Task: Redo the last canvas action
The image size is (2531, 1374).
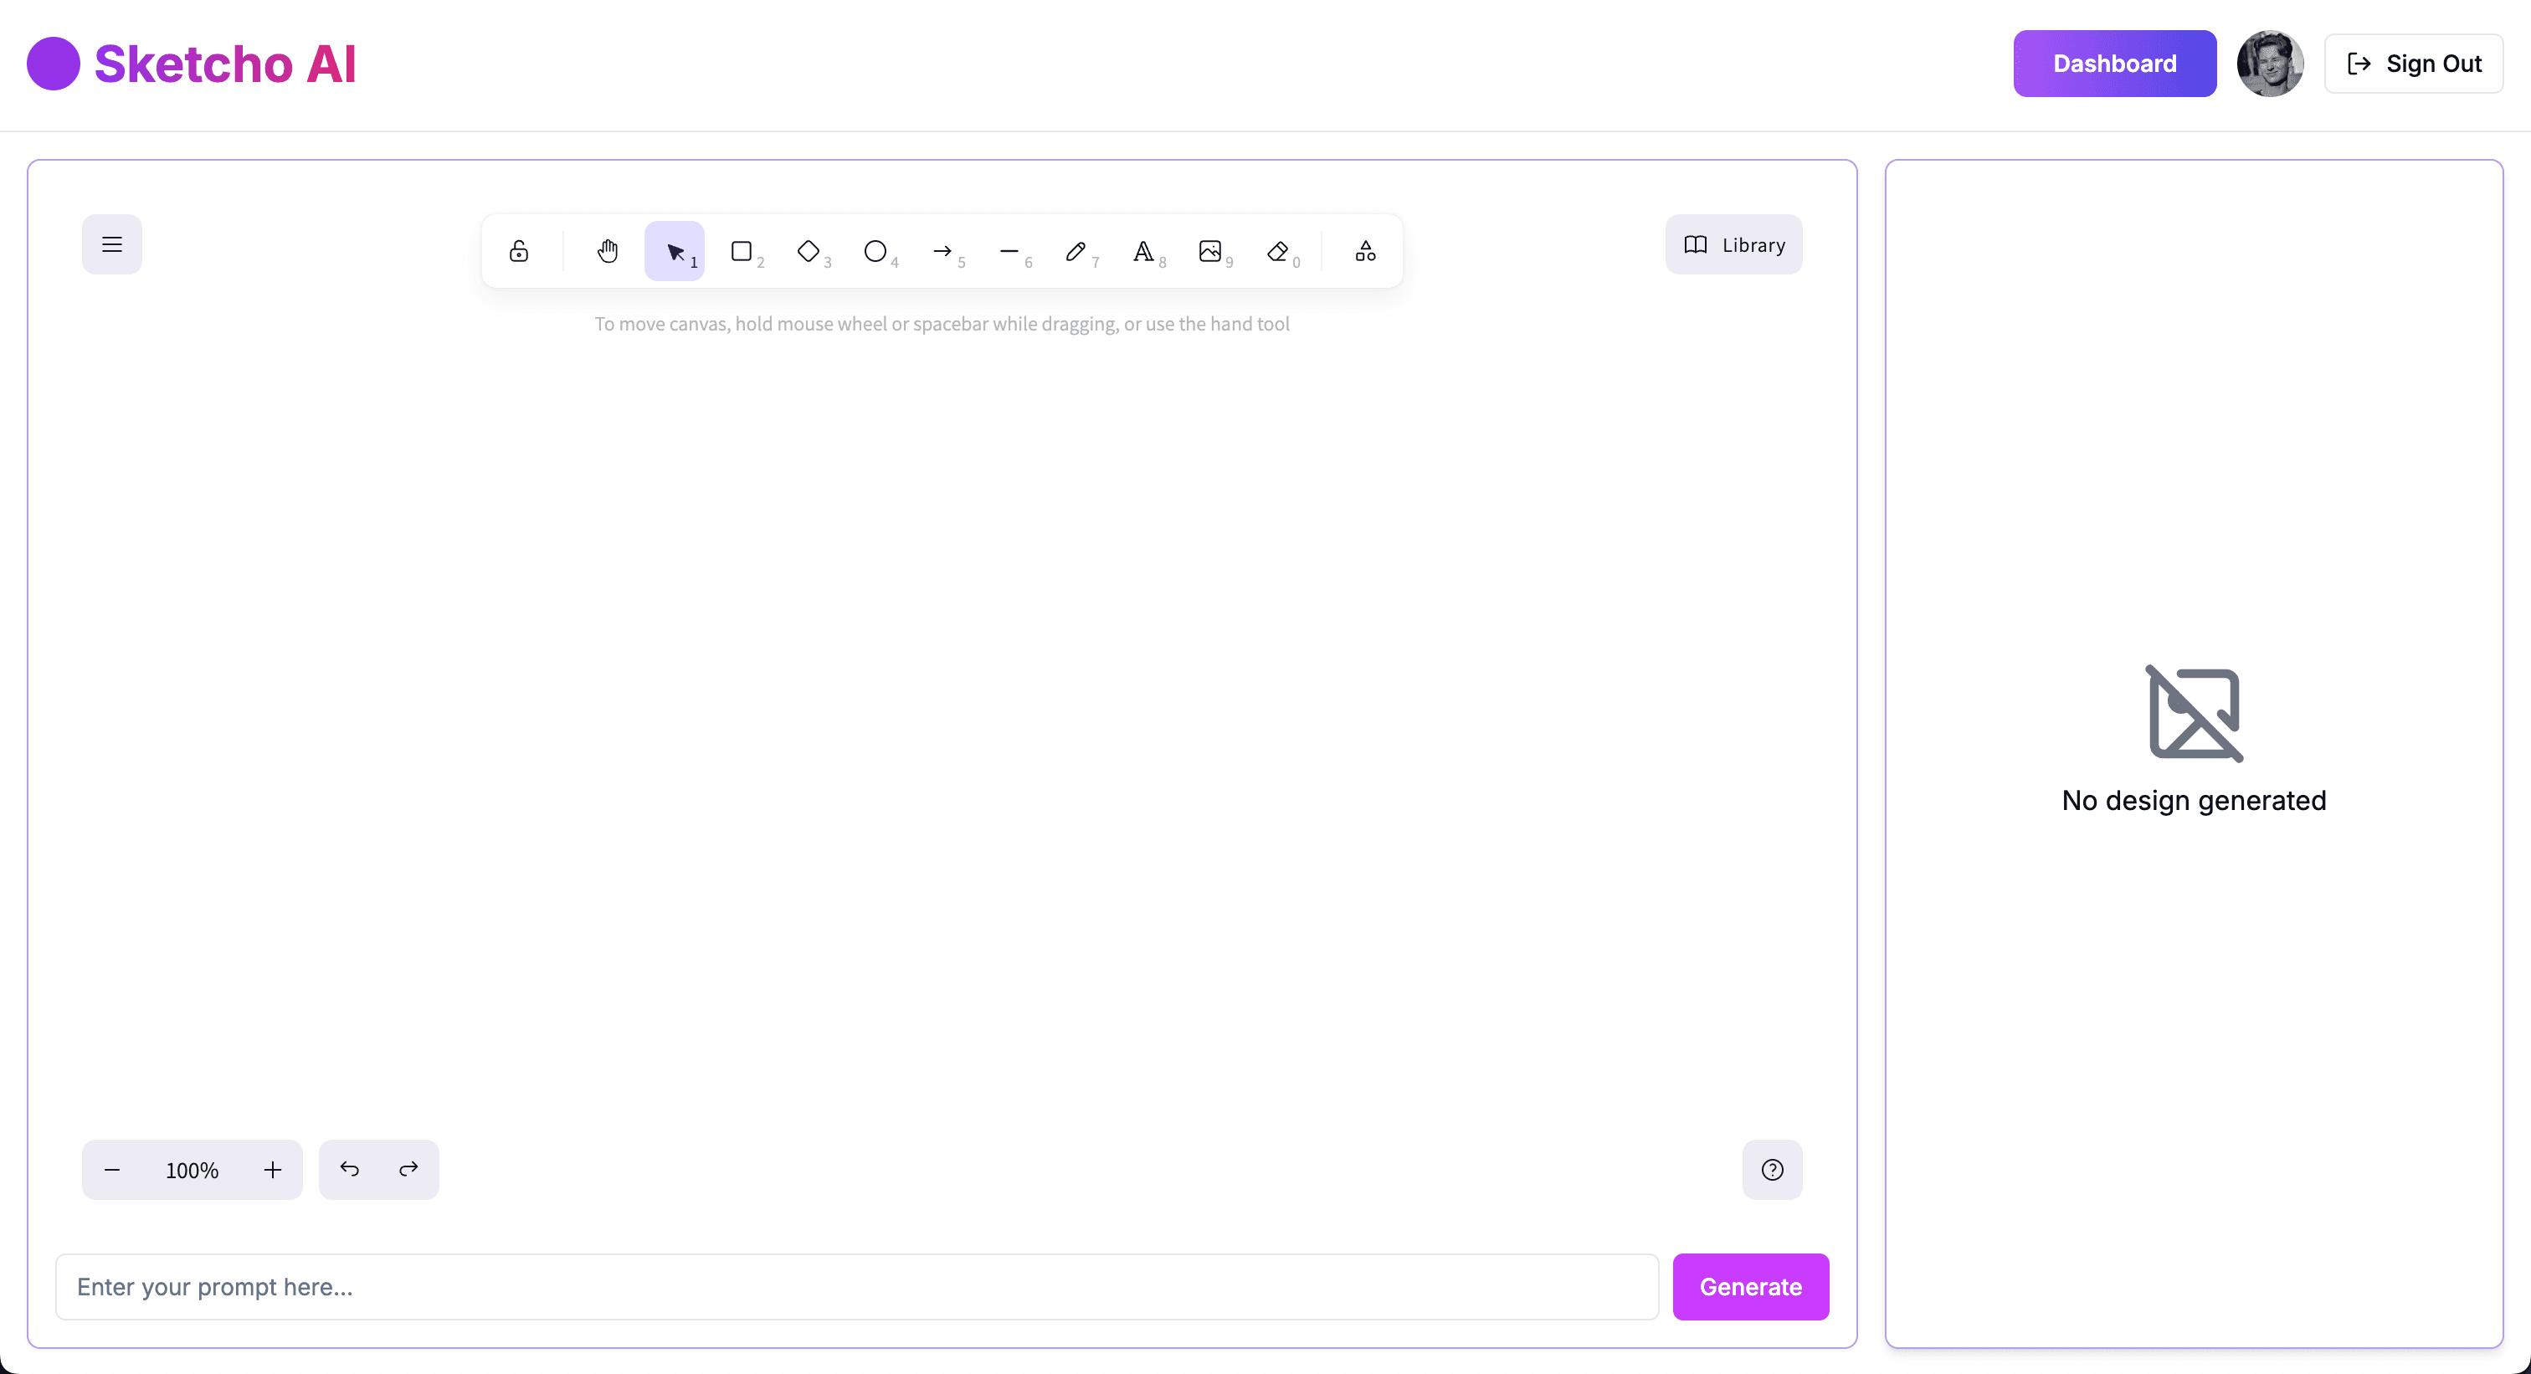Action: tap(408, 1170)
